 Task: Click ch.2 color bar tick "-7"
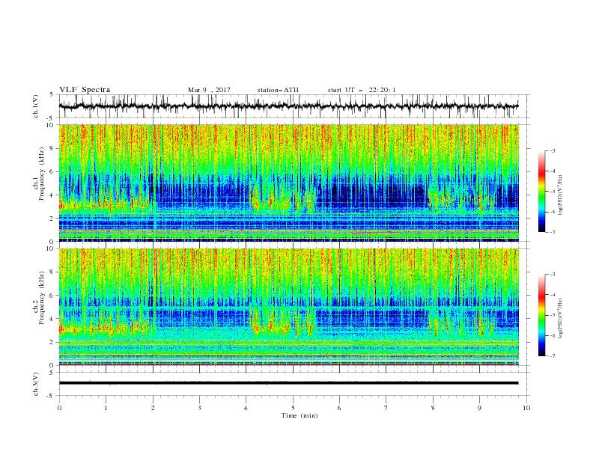[x=552, y=356]
